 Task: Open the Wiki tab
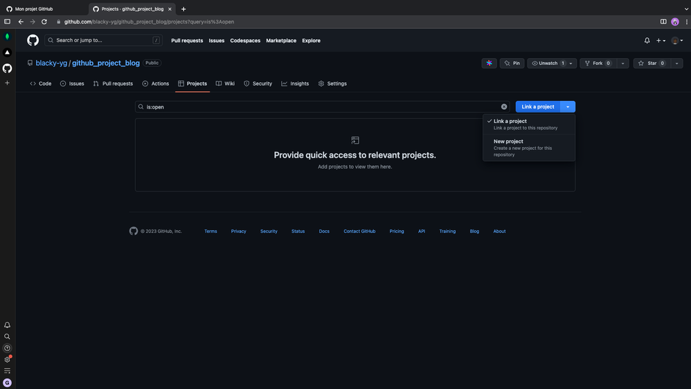coord(225,84)
